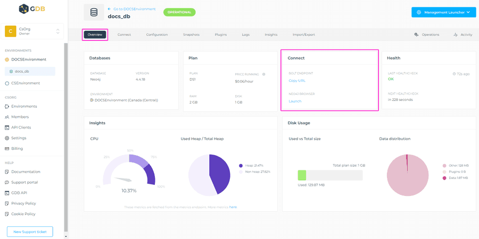The width and height of the screenshot is (479, 239).
Task: Click the OPERATIONAL status badge
Action: [179, 12]
